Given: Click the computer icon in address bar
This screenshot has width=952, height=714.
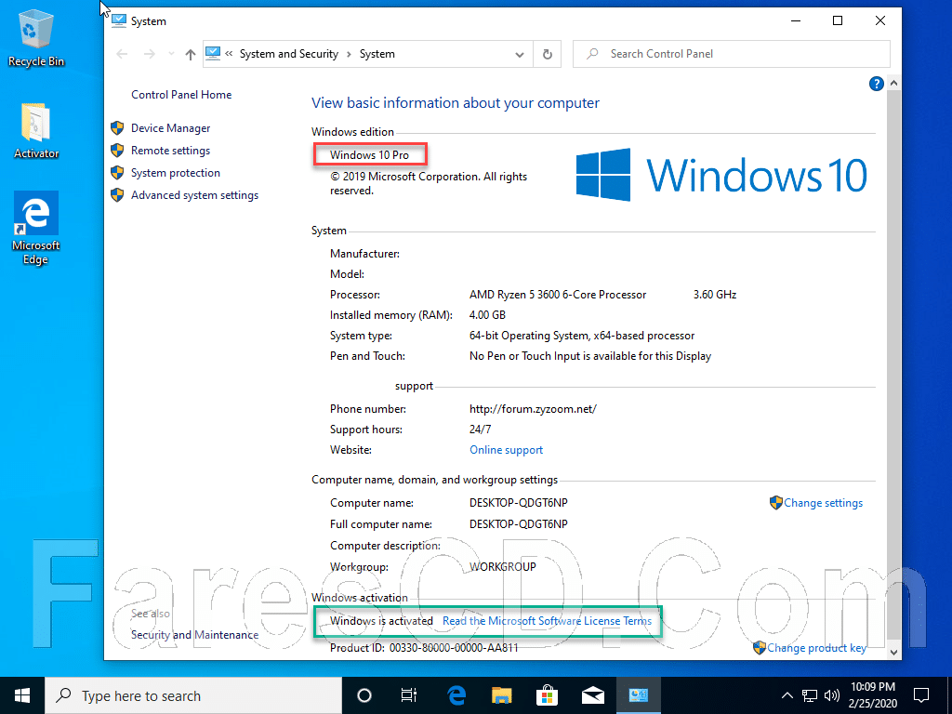Looking at the screenshot, I should point(213,54).
